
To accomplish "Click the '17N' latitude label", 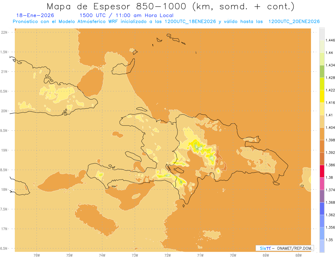I will pyautogui.click(x=4, y=229).
